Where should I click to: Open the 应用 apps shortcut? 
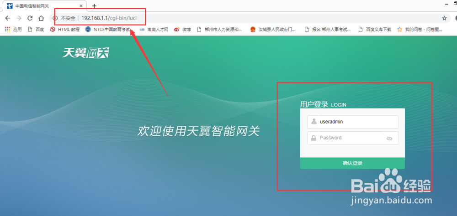[13, 29]
